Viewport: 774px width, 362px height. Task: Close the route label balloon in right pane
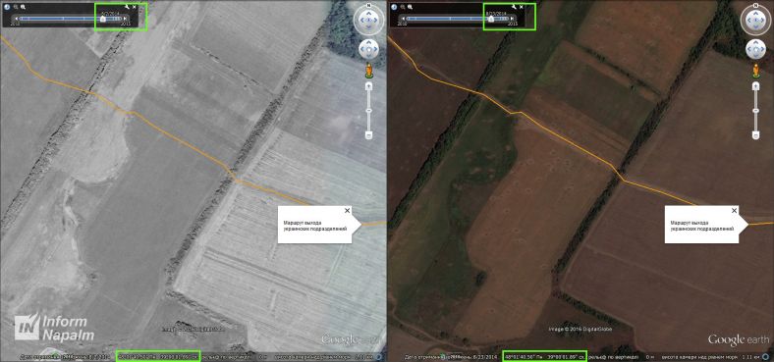pyautogui.click(x=734, y=211)
